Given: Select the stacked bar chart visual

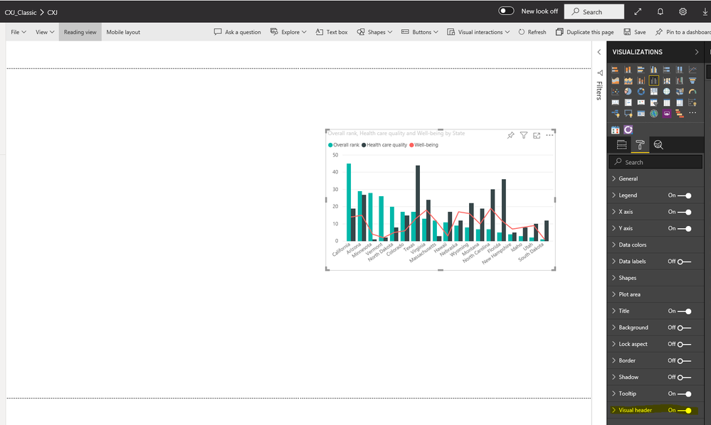Looking at the screenshot, I should pos(616,70).
